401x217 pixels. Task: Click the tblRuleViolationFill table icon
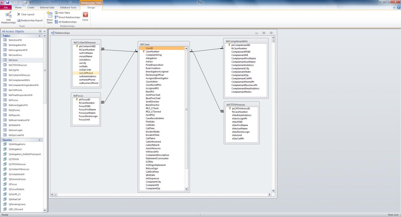pyautogui.click(x=5, y=120)
